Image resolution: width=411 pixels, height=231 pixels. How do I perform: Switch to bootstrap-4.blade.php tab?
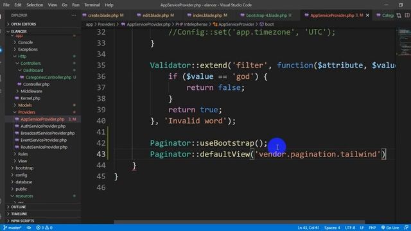(x=267, y=15)
